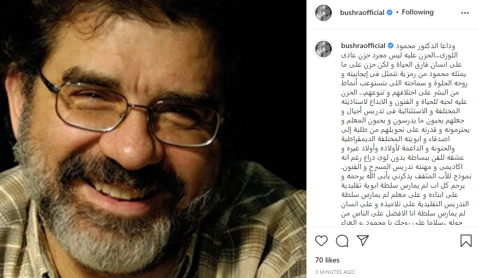Image resolution: width=479 pixels, height=278 pixels.
Task: Open the three-dot more options menu
Action: (465, 13)
